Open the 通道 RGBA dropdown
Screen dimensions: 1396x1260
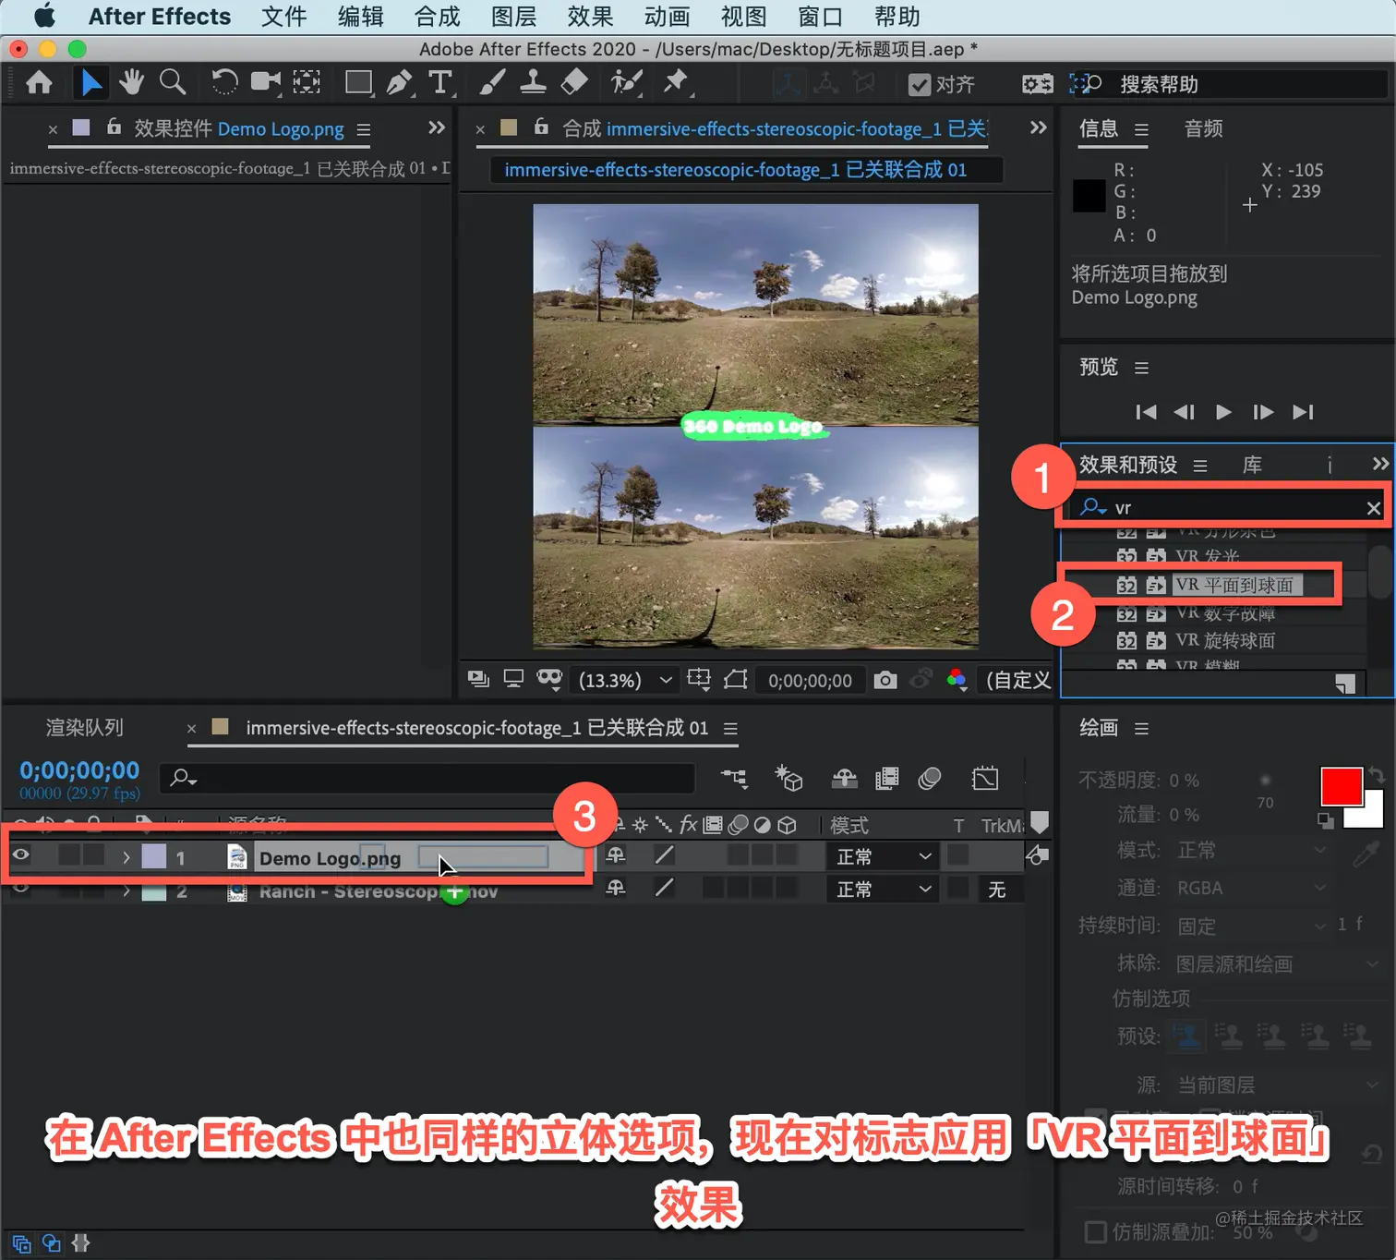pos(1251,888)
